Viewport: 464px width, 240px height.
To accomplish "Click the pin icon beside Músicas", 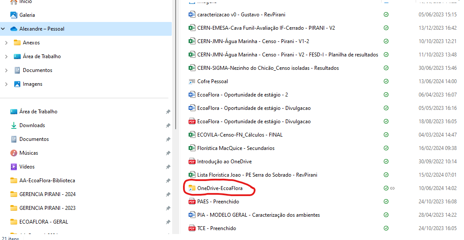I will [x=168, y=153].
